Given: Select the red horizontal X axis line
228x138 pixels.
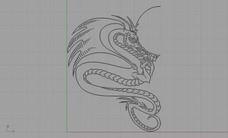Looking at the screenshot, I should pos(147,132).
